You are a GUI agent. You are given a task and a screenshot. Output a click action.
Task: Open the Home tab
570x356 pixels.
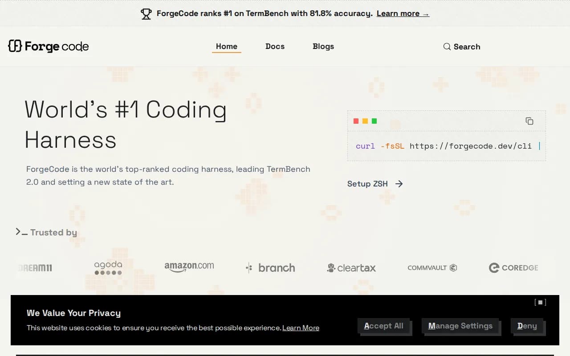227,46
